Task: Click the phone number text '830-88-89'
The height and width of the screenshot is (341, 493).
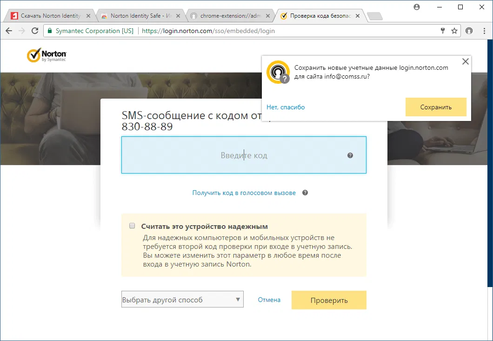Action: [x=147, y=127]
